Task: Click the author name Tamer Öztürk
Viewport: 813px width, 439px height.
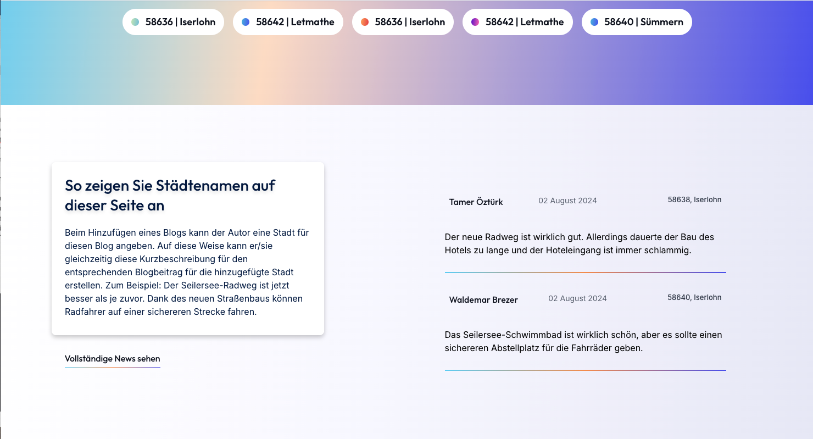Action: click(x=476, y=202)
